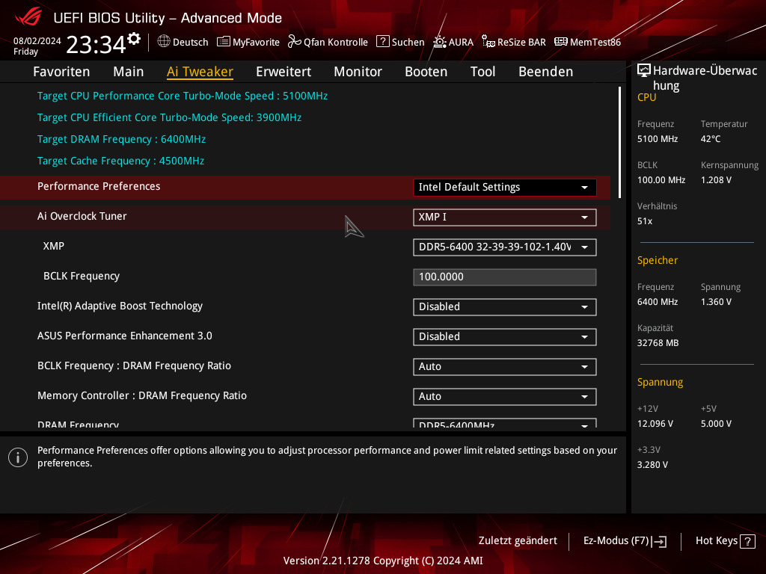Screen dimensions: 766x574
Task: Open the Monitor tab
Action: point(358,72)
